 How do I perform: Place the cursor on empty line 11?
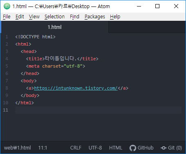98,110
